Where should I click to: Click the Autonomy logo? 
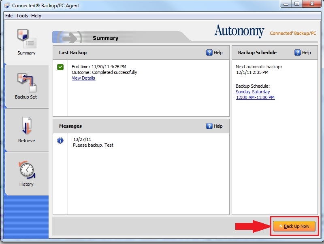tap(239, 31)
